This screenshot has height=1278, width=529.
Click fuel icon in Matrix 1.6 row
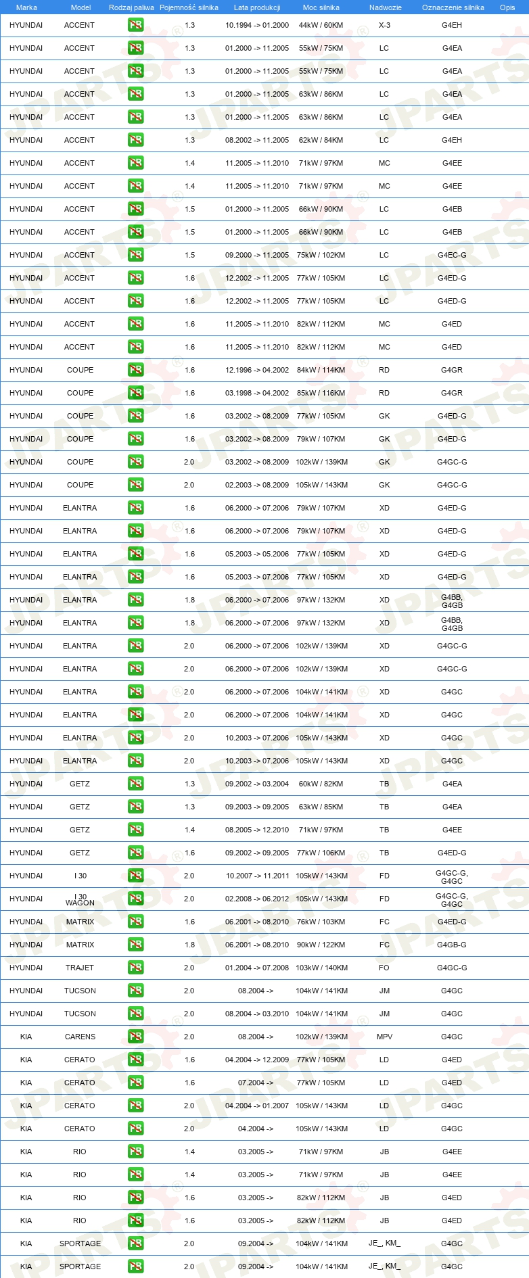(135, 922)
